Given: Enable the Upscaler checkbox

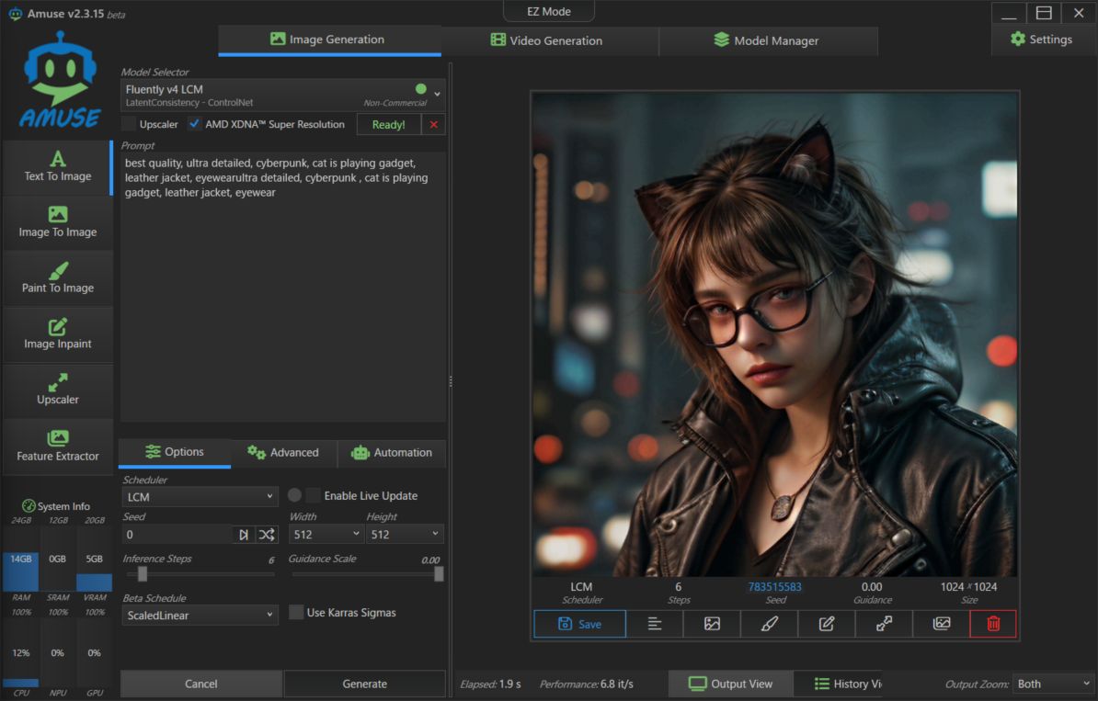Looking at the screenshot, I should point(130,124).
